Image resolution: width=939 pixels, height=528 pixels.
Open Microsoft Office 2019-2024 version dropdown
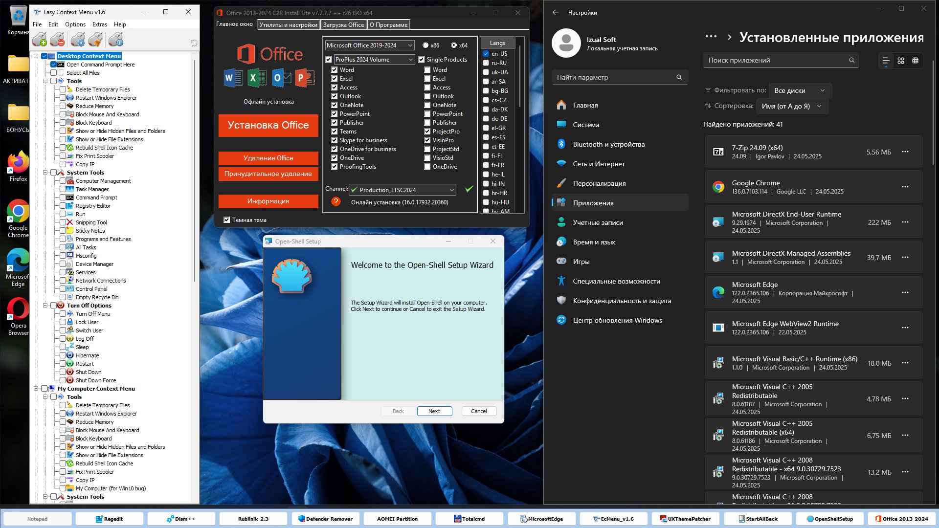coord(370,45)
